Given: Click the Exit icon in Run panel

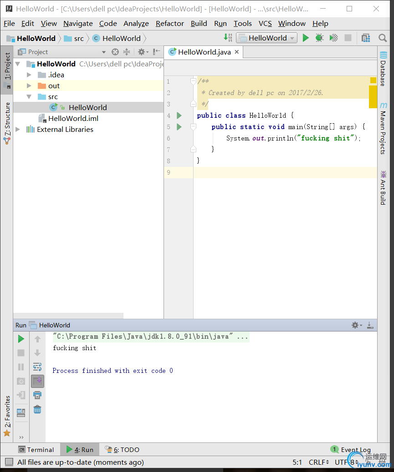Looking at the screenshot, I should 21,395.
